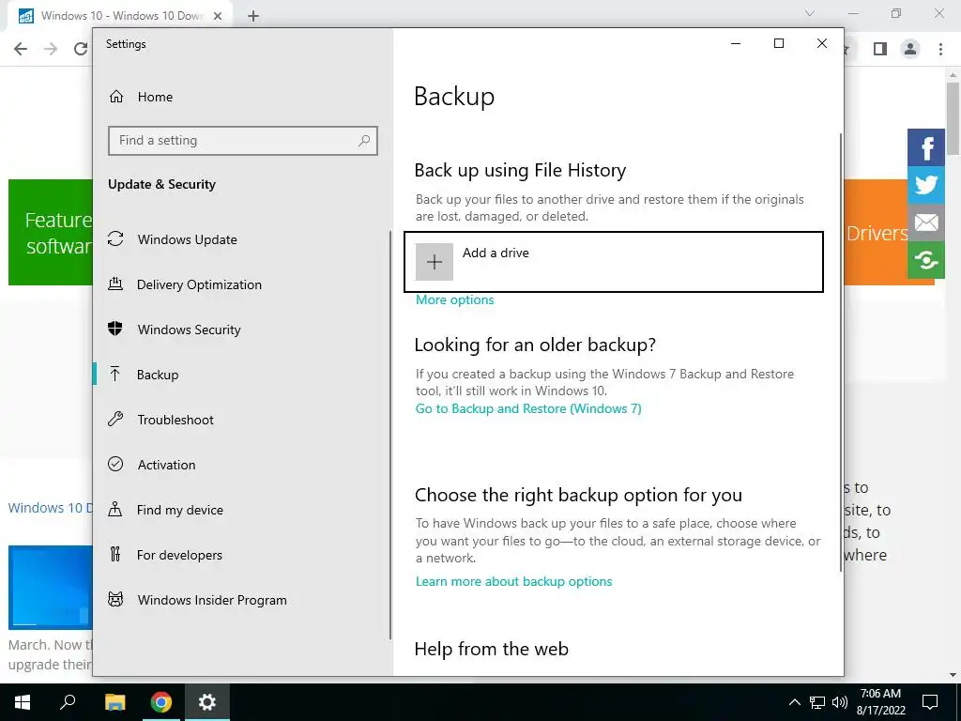The width and height of the screenshot is (961, 721).
Task: Click the Settings gear in the taskbar
Action: (207, 702)
